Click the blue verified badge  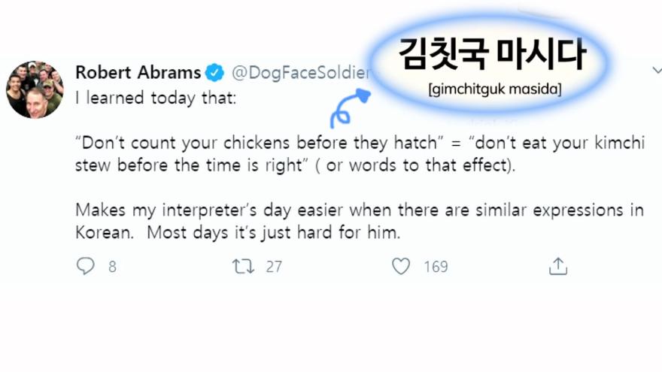click(215, 73)
